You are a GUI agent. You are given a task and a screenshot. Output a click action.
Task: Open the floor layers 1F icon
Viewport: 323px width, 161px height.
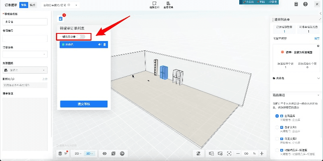pyautogui.click(x=62, y=153)
